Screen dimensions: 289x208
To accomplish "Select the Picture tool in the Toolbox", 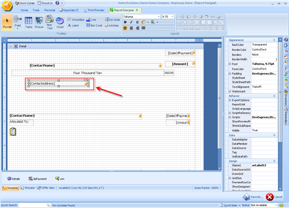I will tap(39, 23).
